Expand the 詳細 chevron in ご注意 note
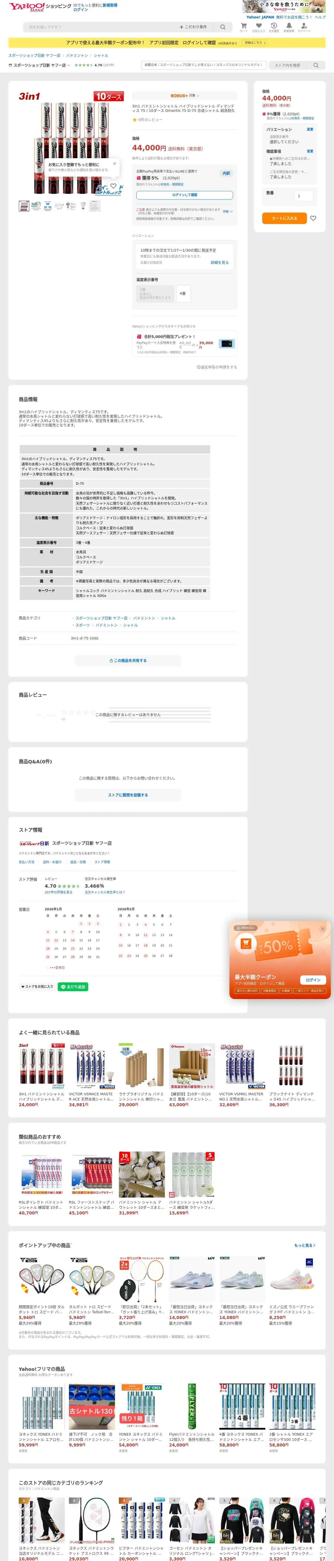This screenshot has height=1561, width=334. 228,212
